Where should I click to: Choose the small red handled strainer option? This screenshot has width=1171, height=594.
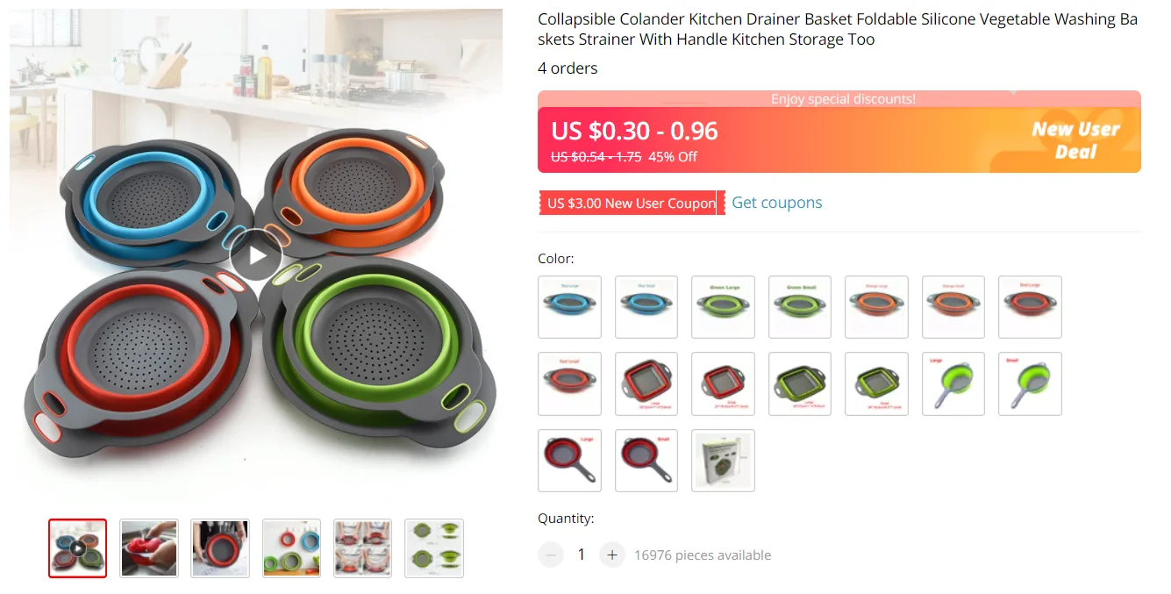coord(646,461)
